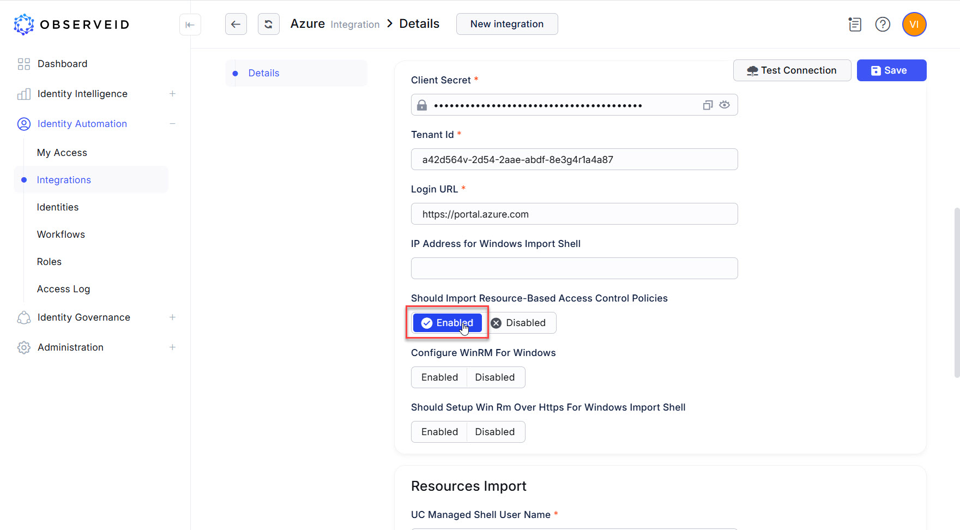Collapse the Identity Automation section
The height and width of the screenshot is (530, 960).
coord(172,124)
